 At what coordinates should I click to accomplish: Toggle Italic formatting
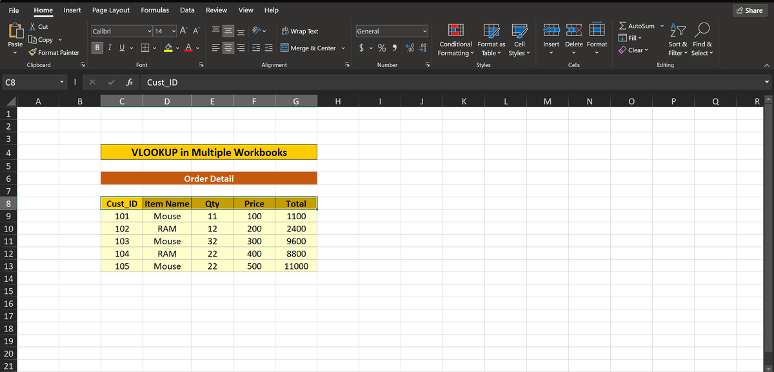(109, 48)
